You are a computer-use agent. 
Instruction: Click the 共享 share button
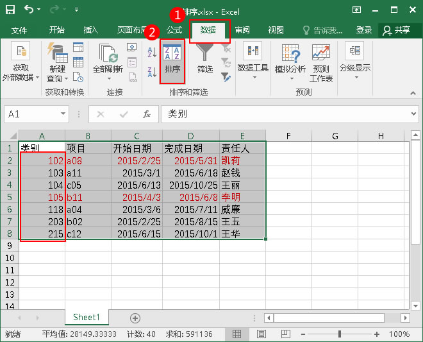[x=397, y=30]
